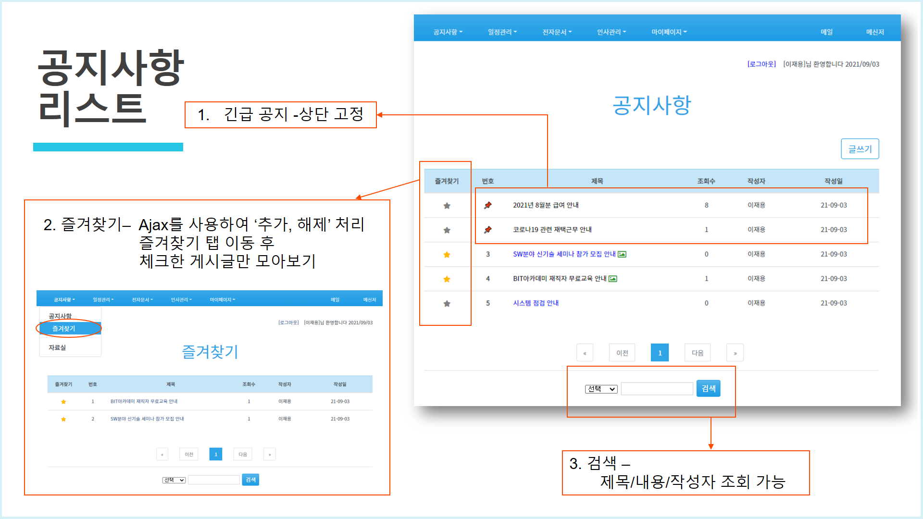Viewport: 923px width, 519px height.
Task: Click the 조회수 column header in main list
Action: 706,181
